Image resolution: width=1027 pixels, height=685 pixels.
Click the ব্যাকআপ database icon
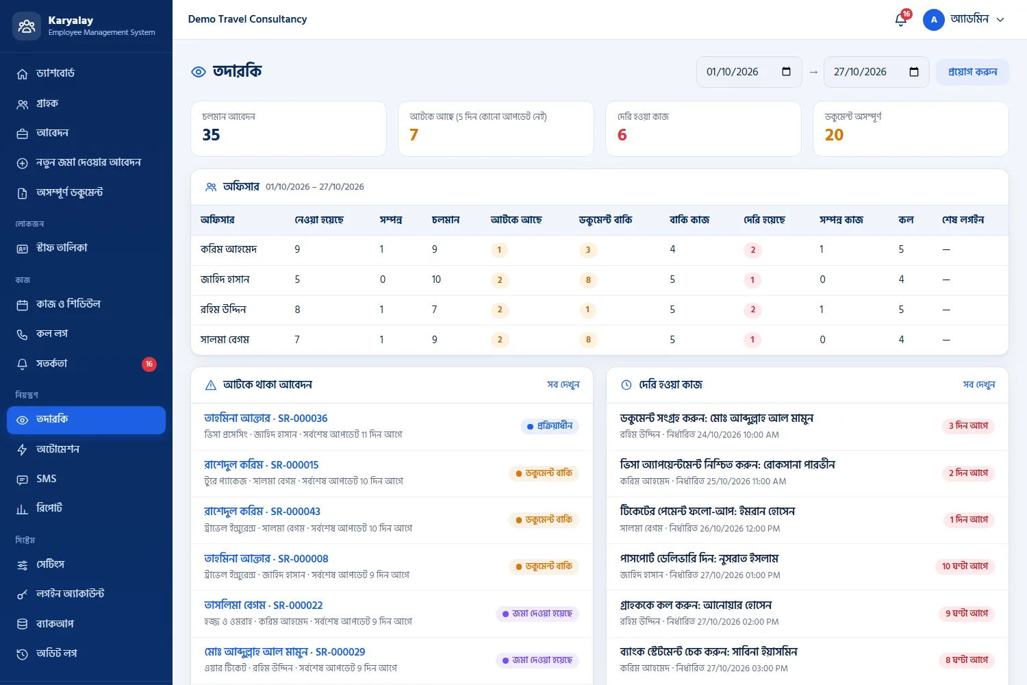(x=23, y=624)
